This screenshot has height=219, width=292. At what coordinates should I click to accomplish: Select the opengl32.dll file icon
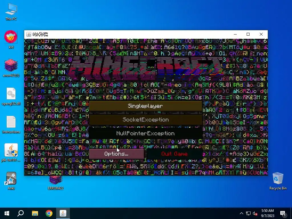(x=11, y=96)
